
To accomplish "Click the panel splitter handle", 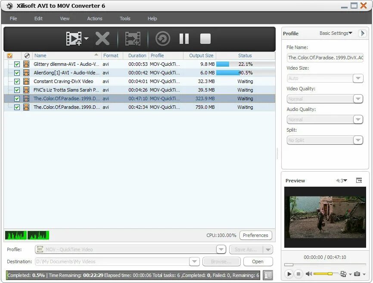I will tap(277, 153).
